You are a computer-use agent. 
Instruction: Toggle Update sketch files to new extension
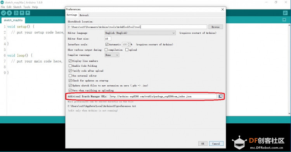point(70,85)
